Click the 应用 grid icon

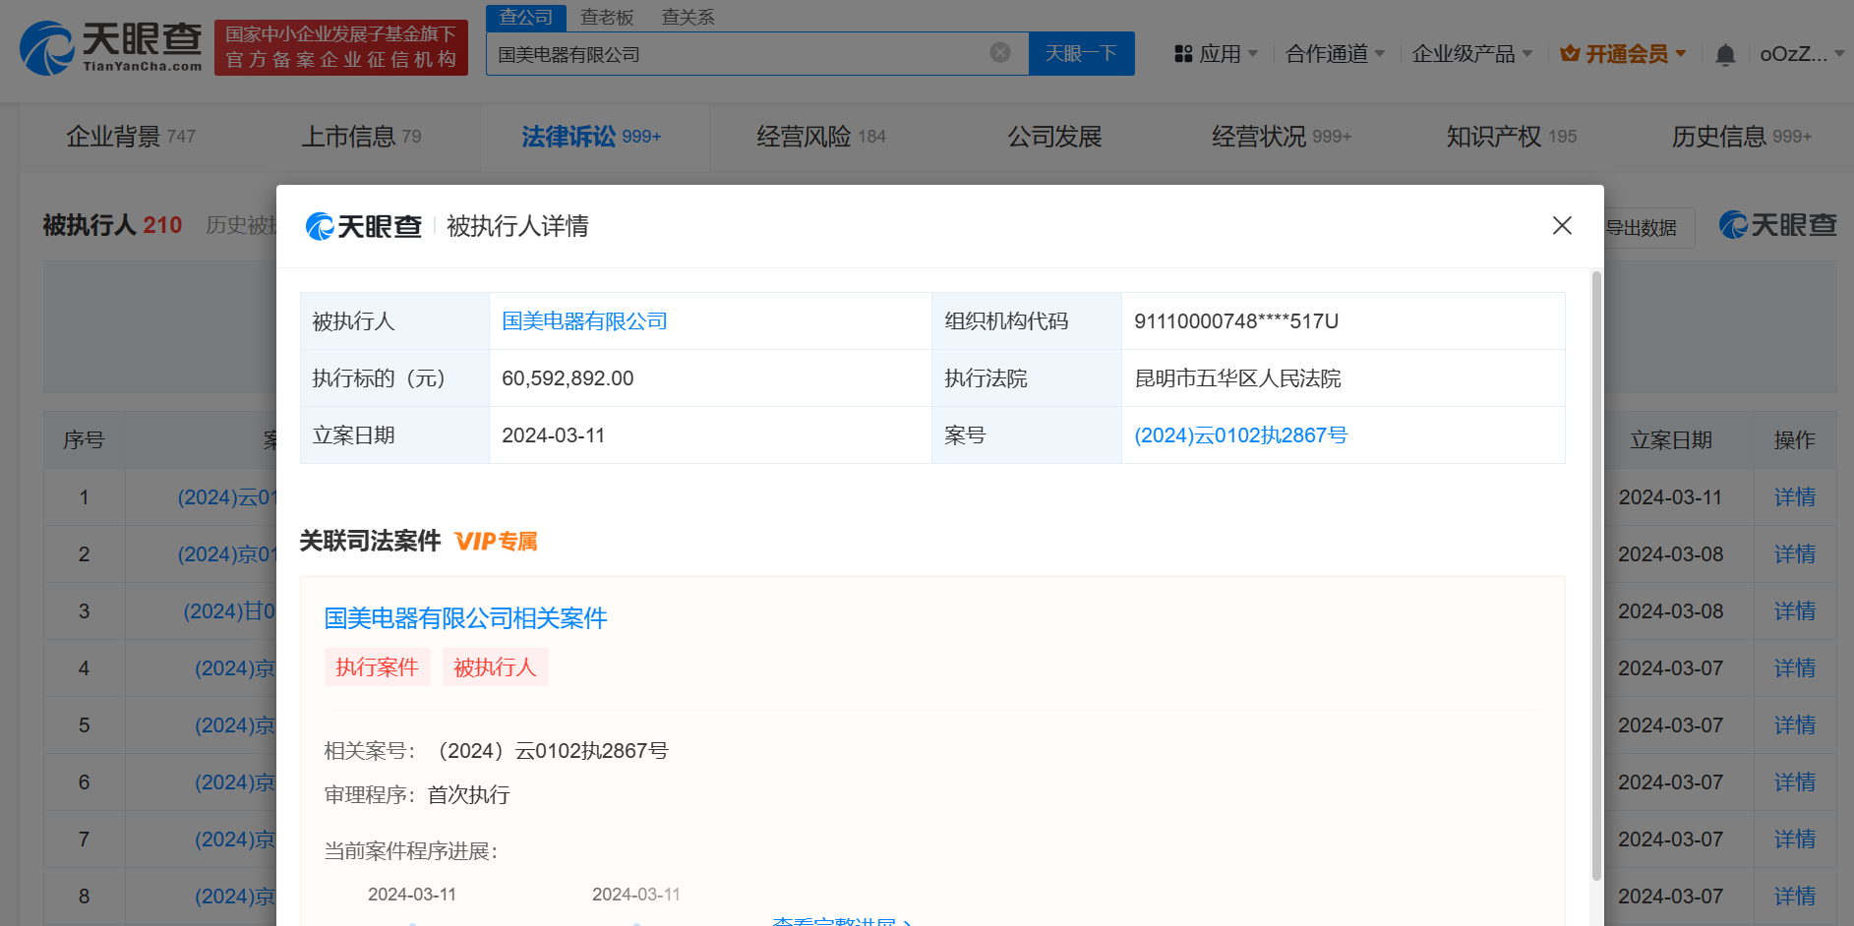[x=1183, y=54]
